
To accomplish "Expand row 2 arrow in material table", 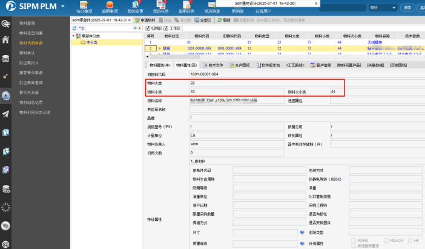I will 160,48.
